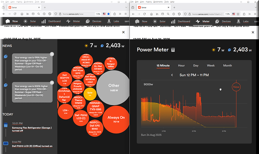The width and height of the screenshot is (259, 154).
Task: Select the Week range in Power Meter
Action: (211, 66)
